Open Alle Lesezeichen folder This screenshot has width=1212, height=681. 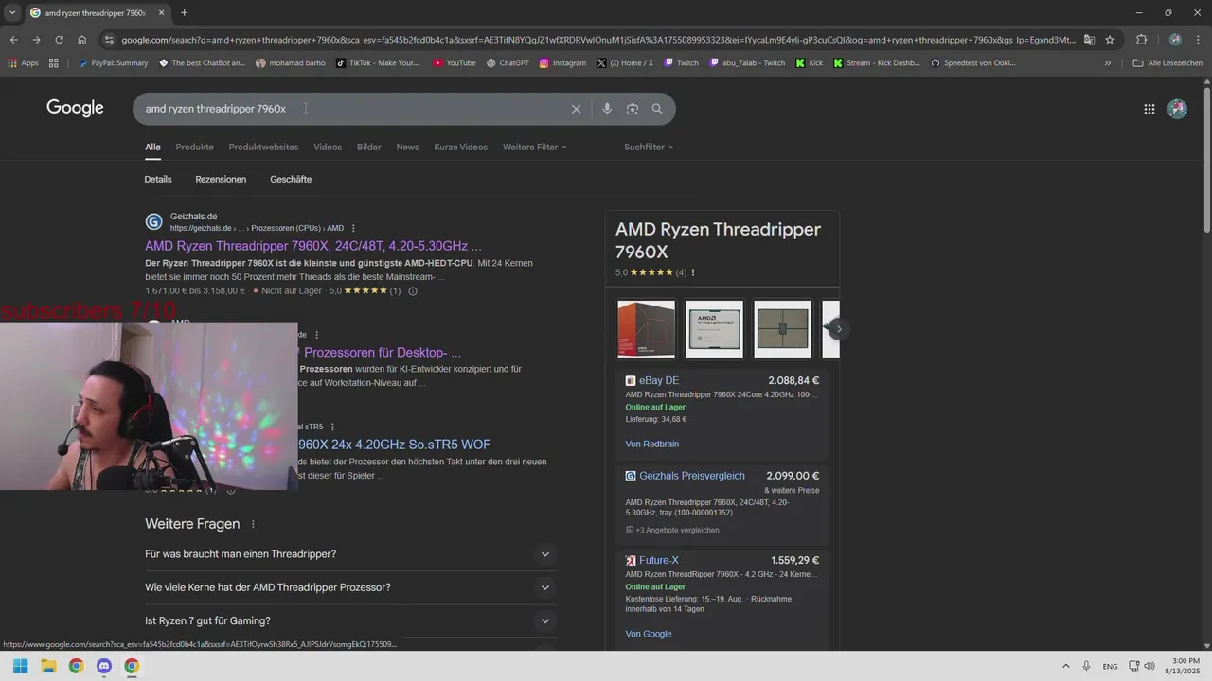(x=1167, y=63)
